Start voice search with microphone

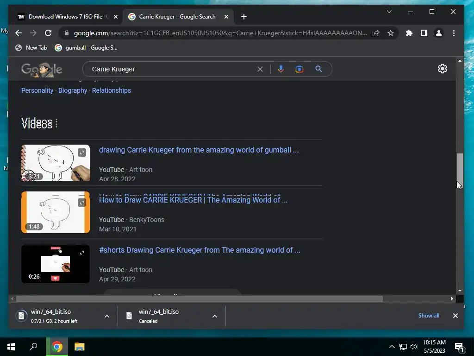[281, 69]
